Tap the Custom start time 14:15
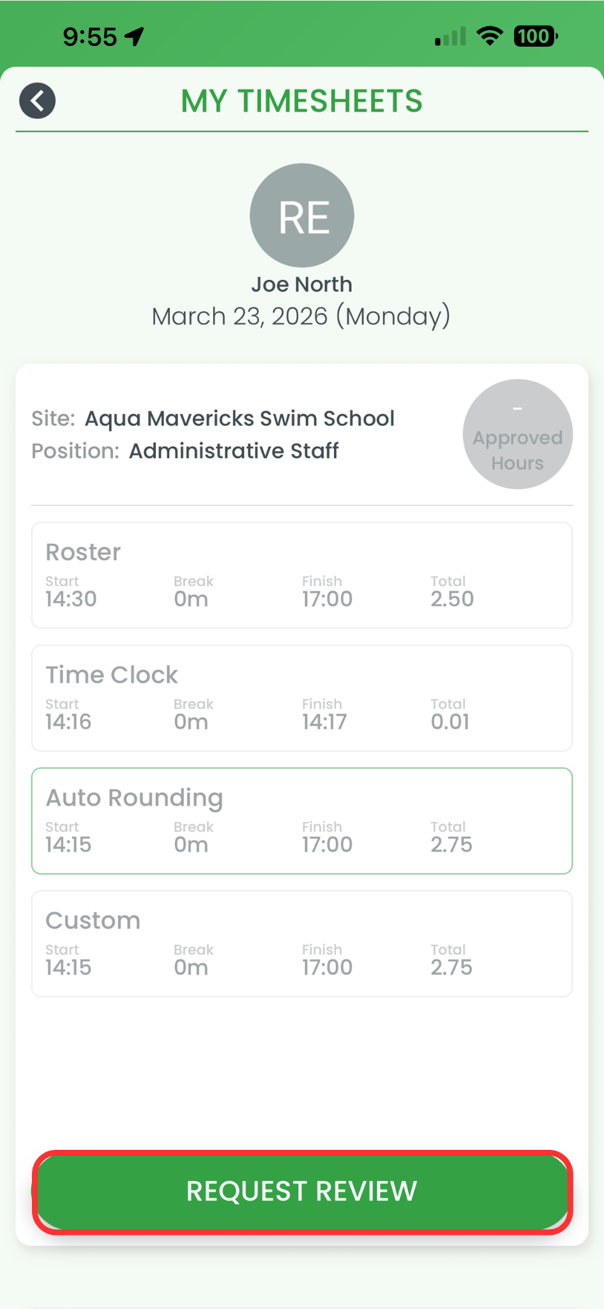This screenshot has height=1309, width=604. (x=68, y=967)
